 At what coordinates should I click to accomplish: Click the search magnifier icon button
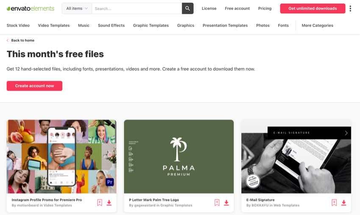[x=188, y=8]
